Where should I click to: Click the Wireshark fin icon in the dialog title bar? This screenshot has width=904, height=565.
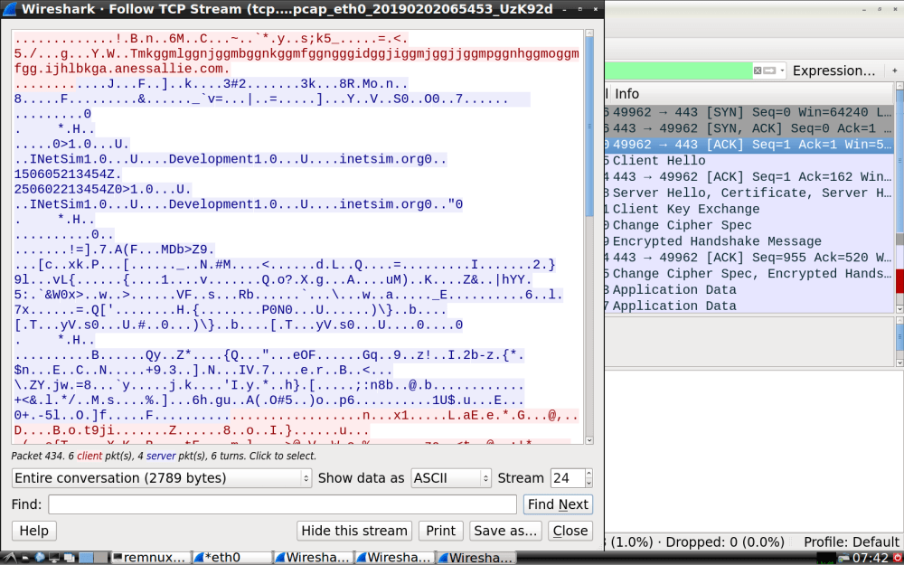(9, 8)
